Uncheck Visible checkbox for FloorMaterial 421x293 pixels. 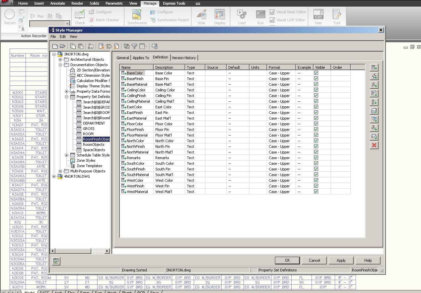[x=316, y=135]
